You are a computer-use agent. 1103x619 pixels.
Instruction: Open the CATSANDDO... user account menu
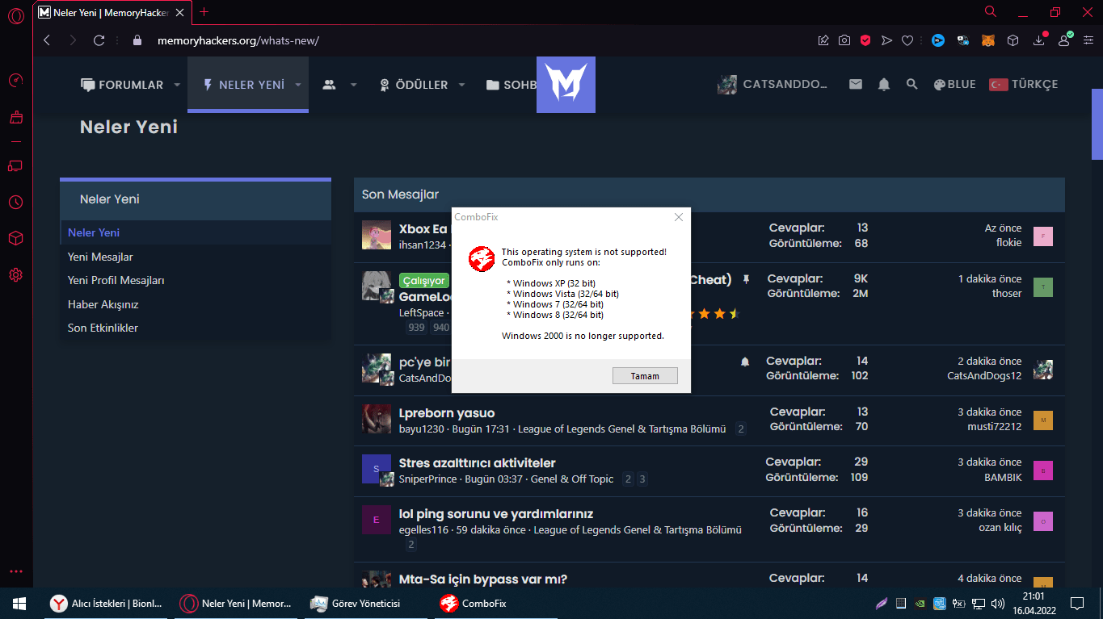pyautogui.click(x=773, y=85)
